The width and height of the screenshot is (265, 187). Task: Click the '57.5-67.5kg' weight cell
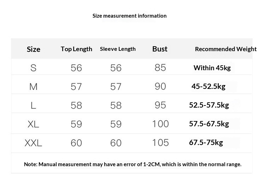pos(209,124)
